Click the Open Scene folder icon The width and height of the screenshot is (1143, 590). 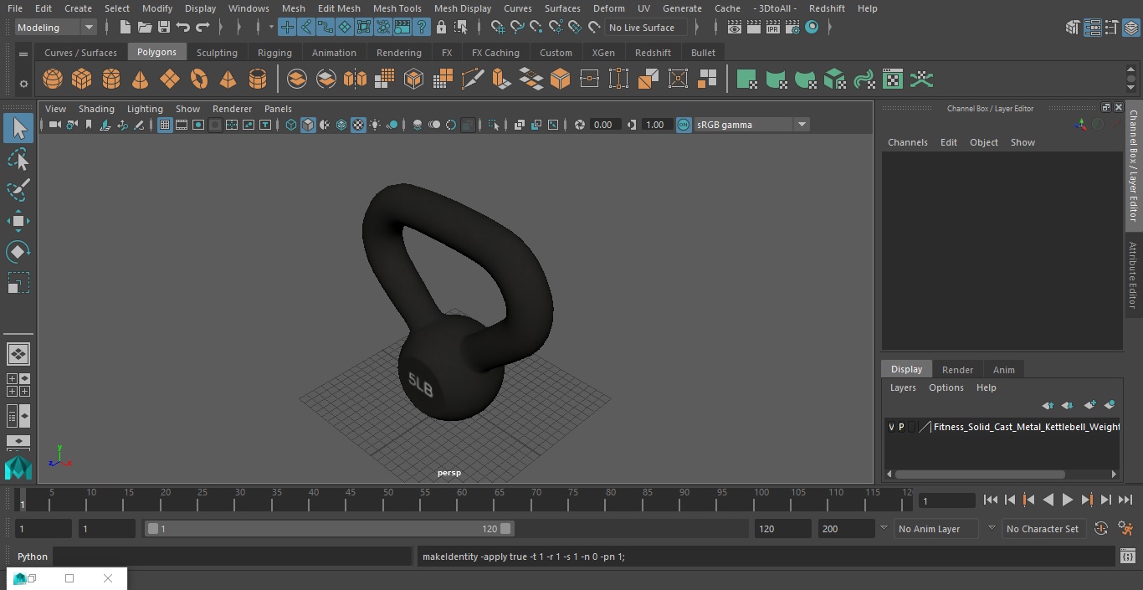coord(145,28)
